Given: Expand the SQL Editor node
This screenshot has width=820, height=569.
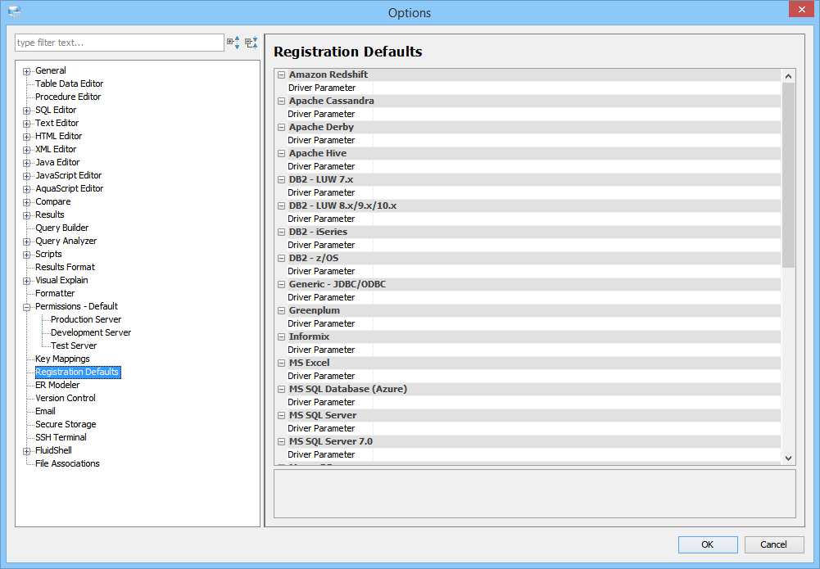Looking at the screenshot, I should click(27, 111).
